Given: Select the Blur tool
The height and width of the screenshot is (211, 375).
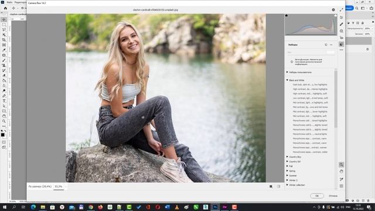Looking at the screenshot, I should point(4,86).
